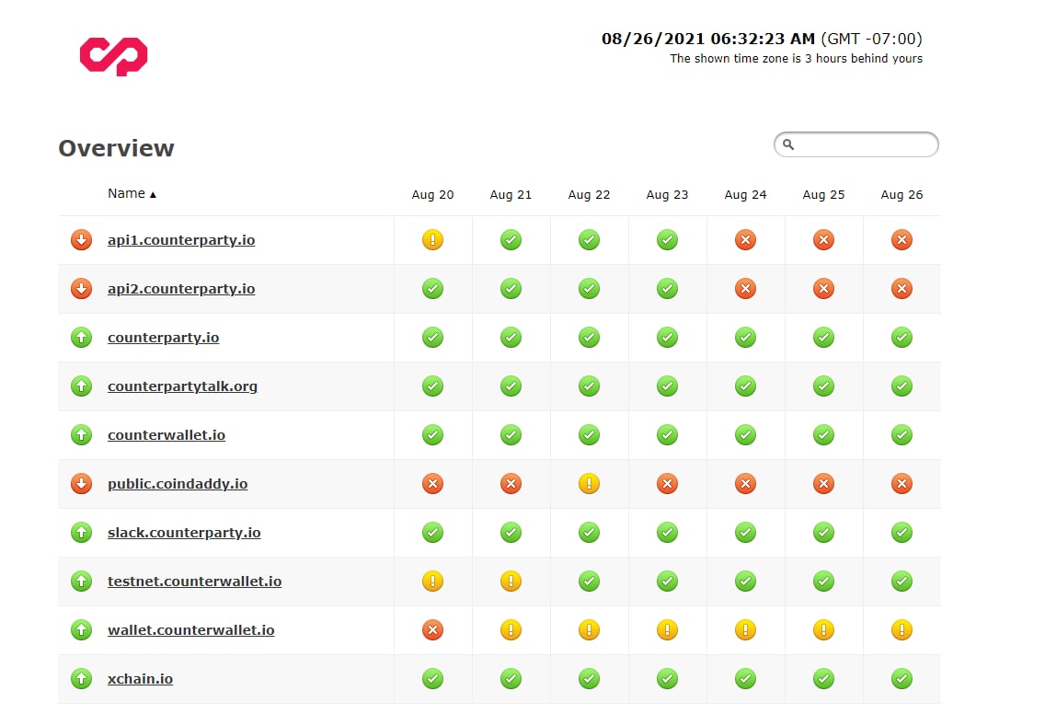Click the Overview heading

(116, 148)
